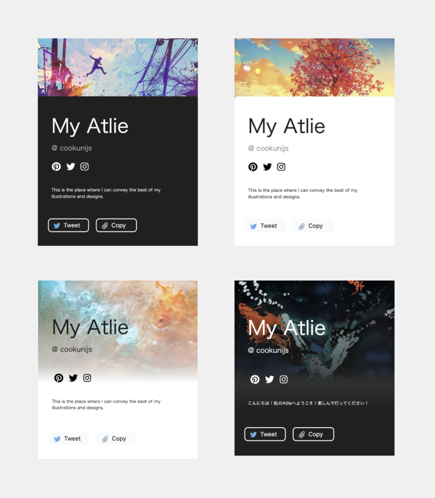Click Copy button on Japanese-text dark card

click(313, 434)
